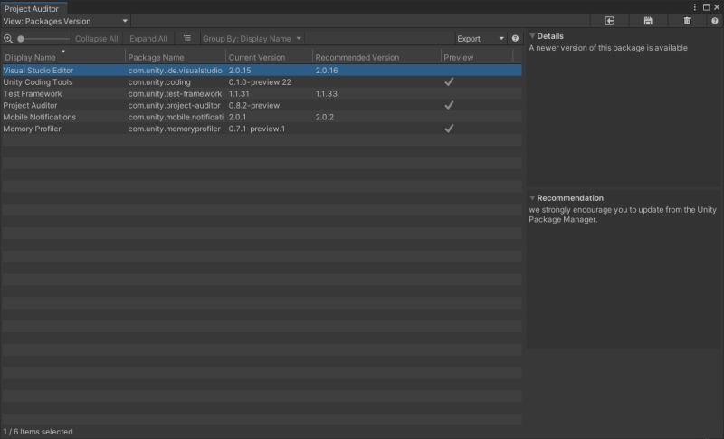Click Preview checkmark for Project Auditor row

[449, 105]
